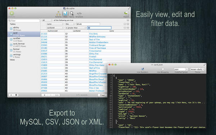216x135 pixels.
Task: Click the Edit button below data grid
Action: [57, 95]
